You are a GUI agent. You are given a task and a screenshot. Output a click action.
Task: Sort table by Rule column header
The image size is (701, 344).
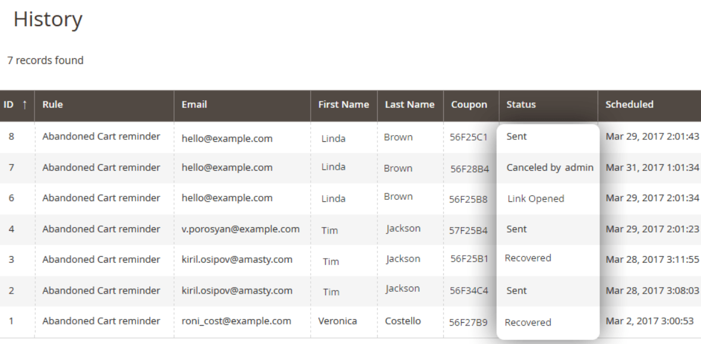click(x=52, y=104)
